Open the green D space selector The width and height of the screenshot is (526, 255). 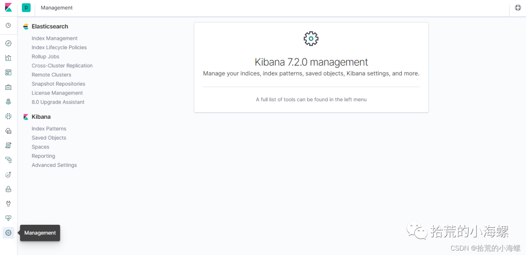coord(26,8)
